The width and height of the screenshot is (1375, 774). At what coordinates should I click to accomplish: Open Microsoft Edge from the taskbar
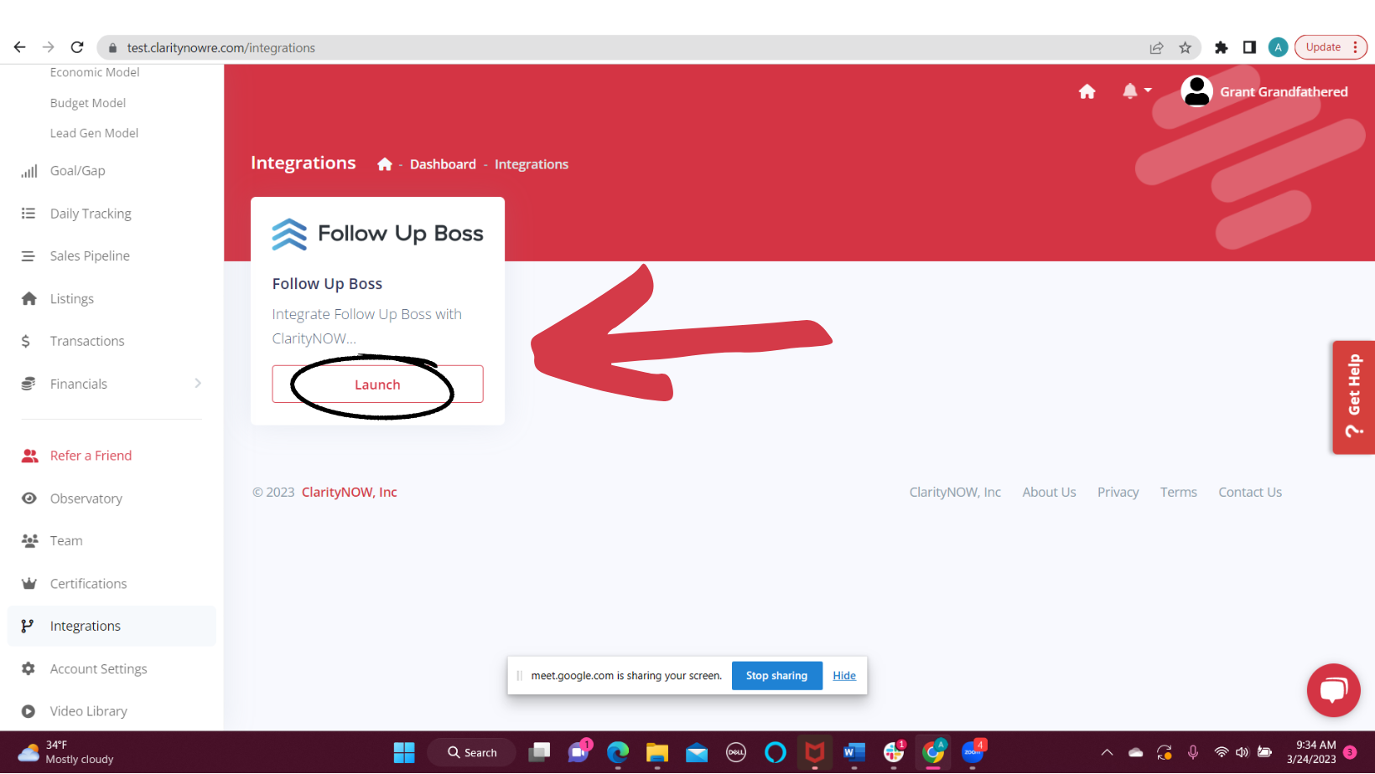click(618, 752)
